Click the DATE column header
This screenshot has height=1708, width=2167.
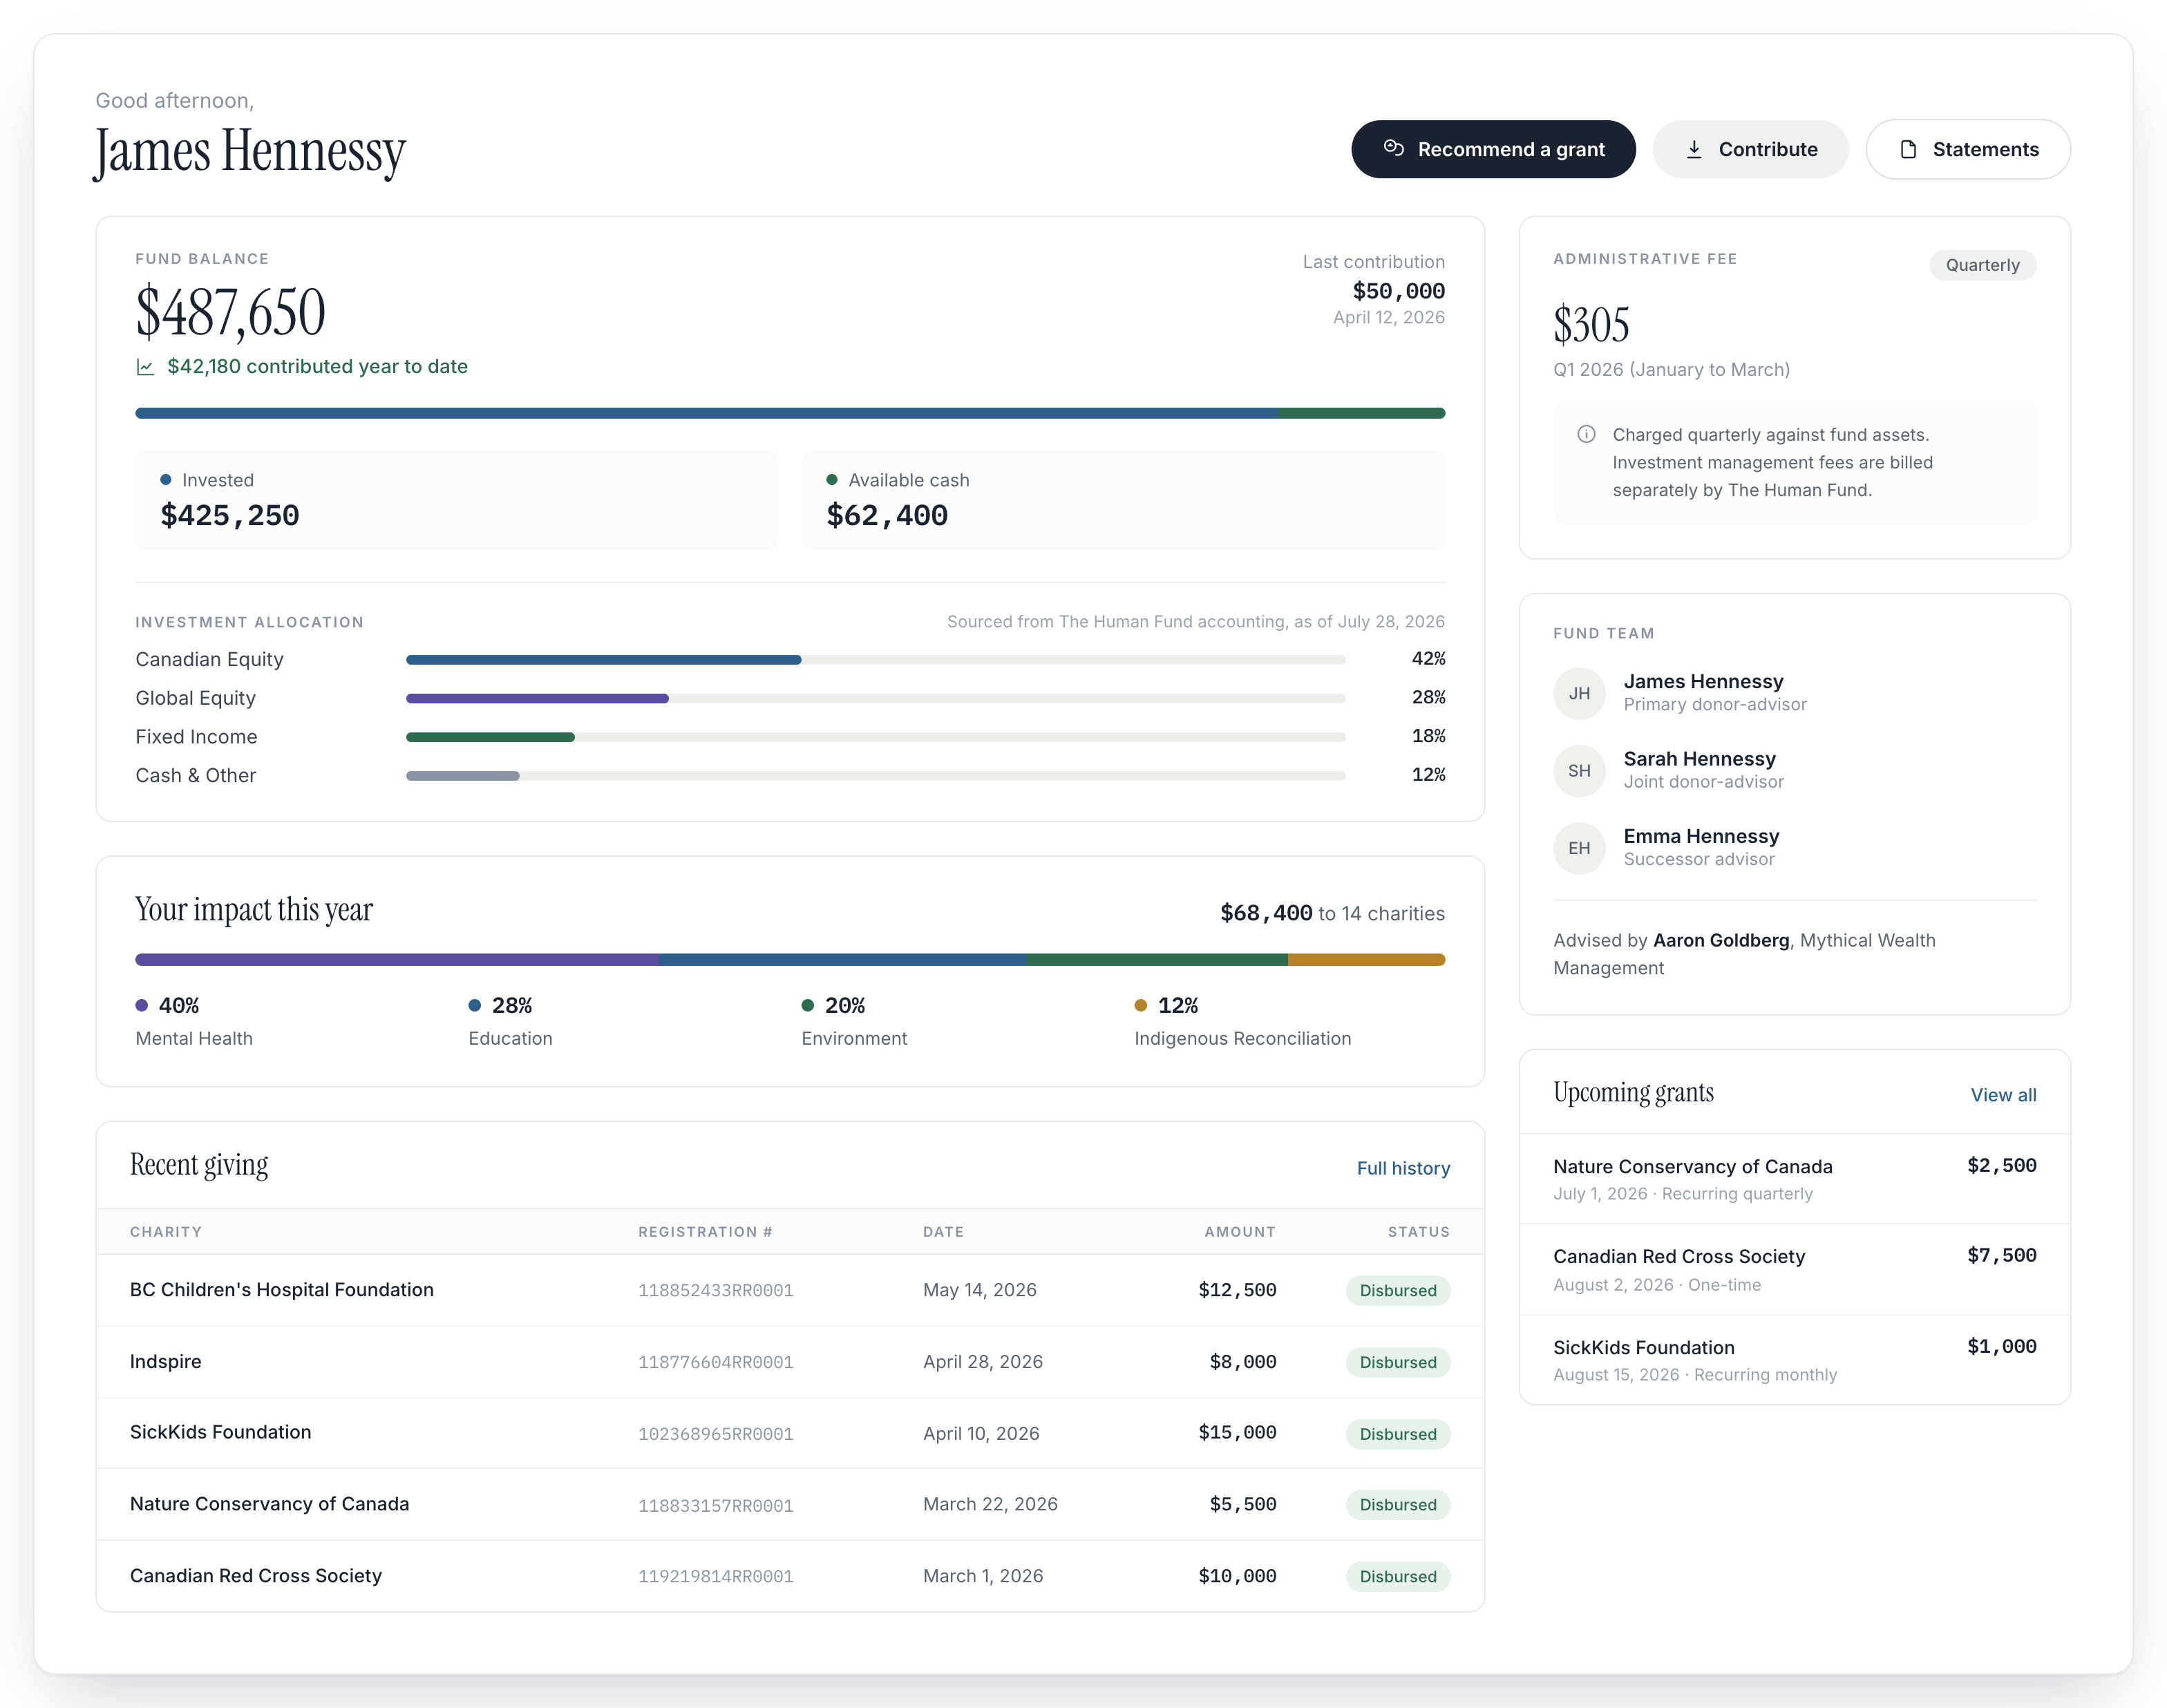pyautogui.click(x=943, y=1232)
